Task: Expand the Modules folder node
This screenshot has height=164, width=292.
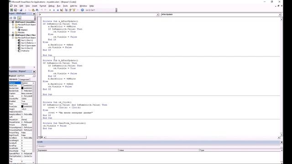Action: 13,32
